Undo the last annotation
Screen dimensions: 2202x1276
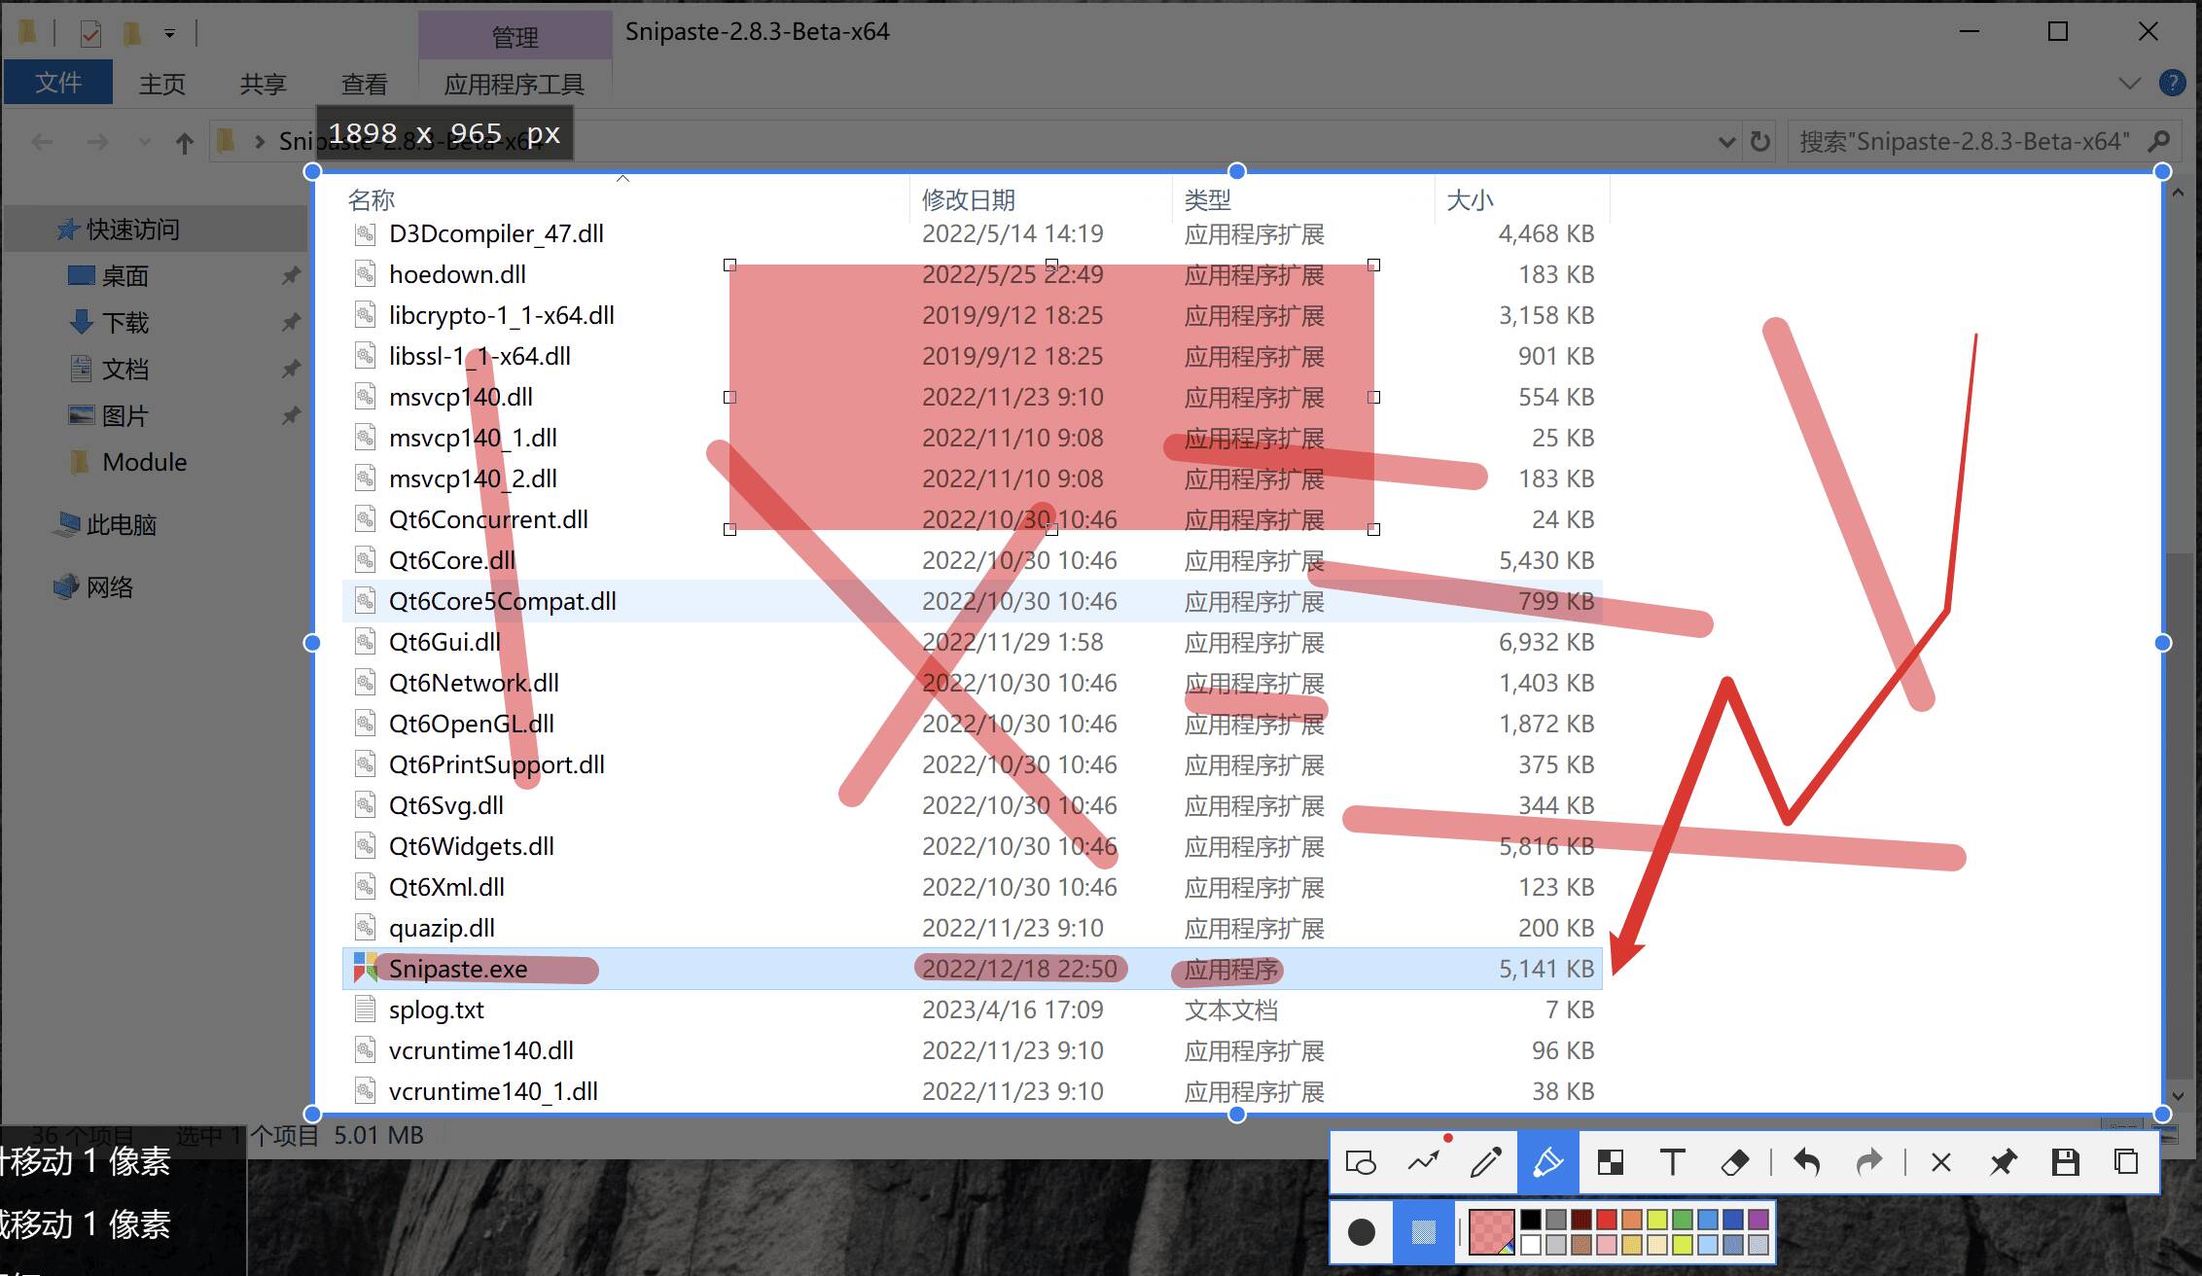point(1807,1162)
